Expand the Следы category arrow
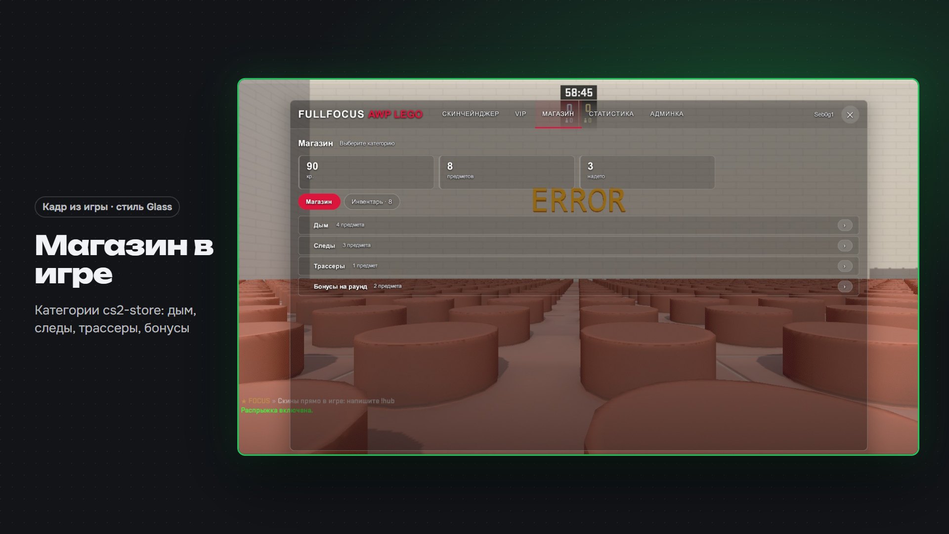949x534 pixels. coord(844,246)
